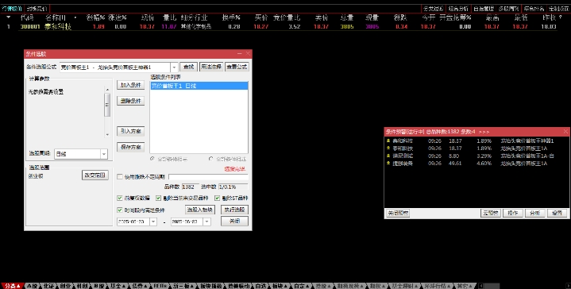Switch to the 科创 bottom tab
The image size is (571, 289).
tap(83, 286)
